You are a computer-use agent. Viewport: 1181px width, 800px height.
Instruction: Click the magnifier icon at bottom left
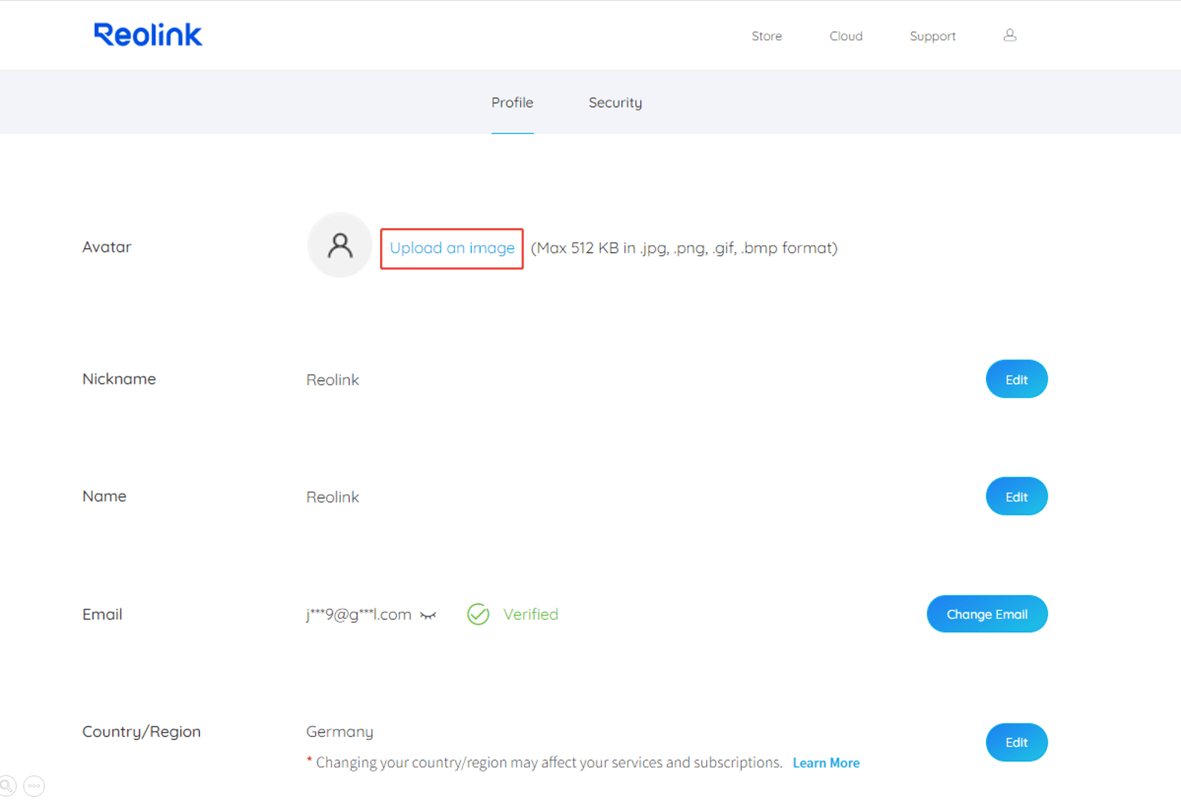coord(7,785)
